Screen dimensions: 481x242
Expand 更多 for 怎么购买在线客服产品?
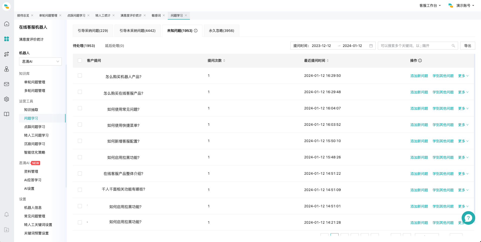coord(463,92)
